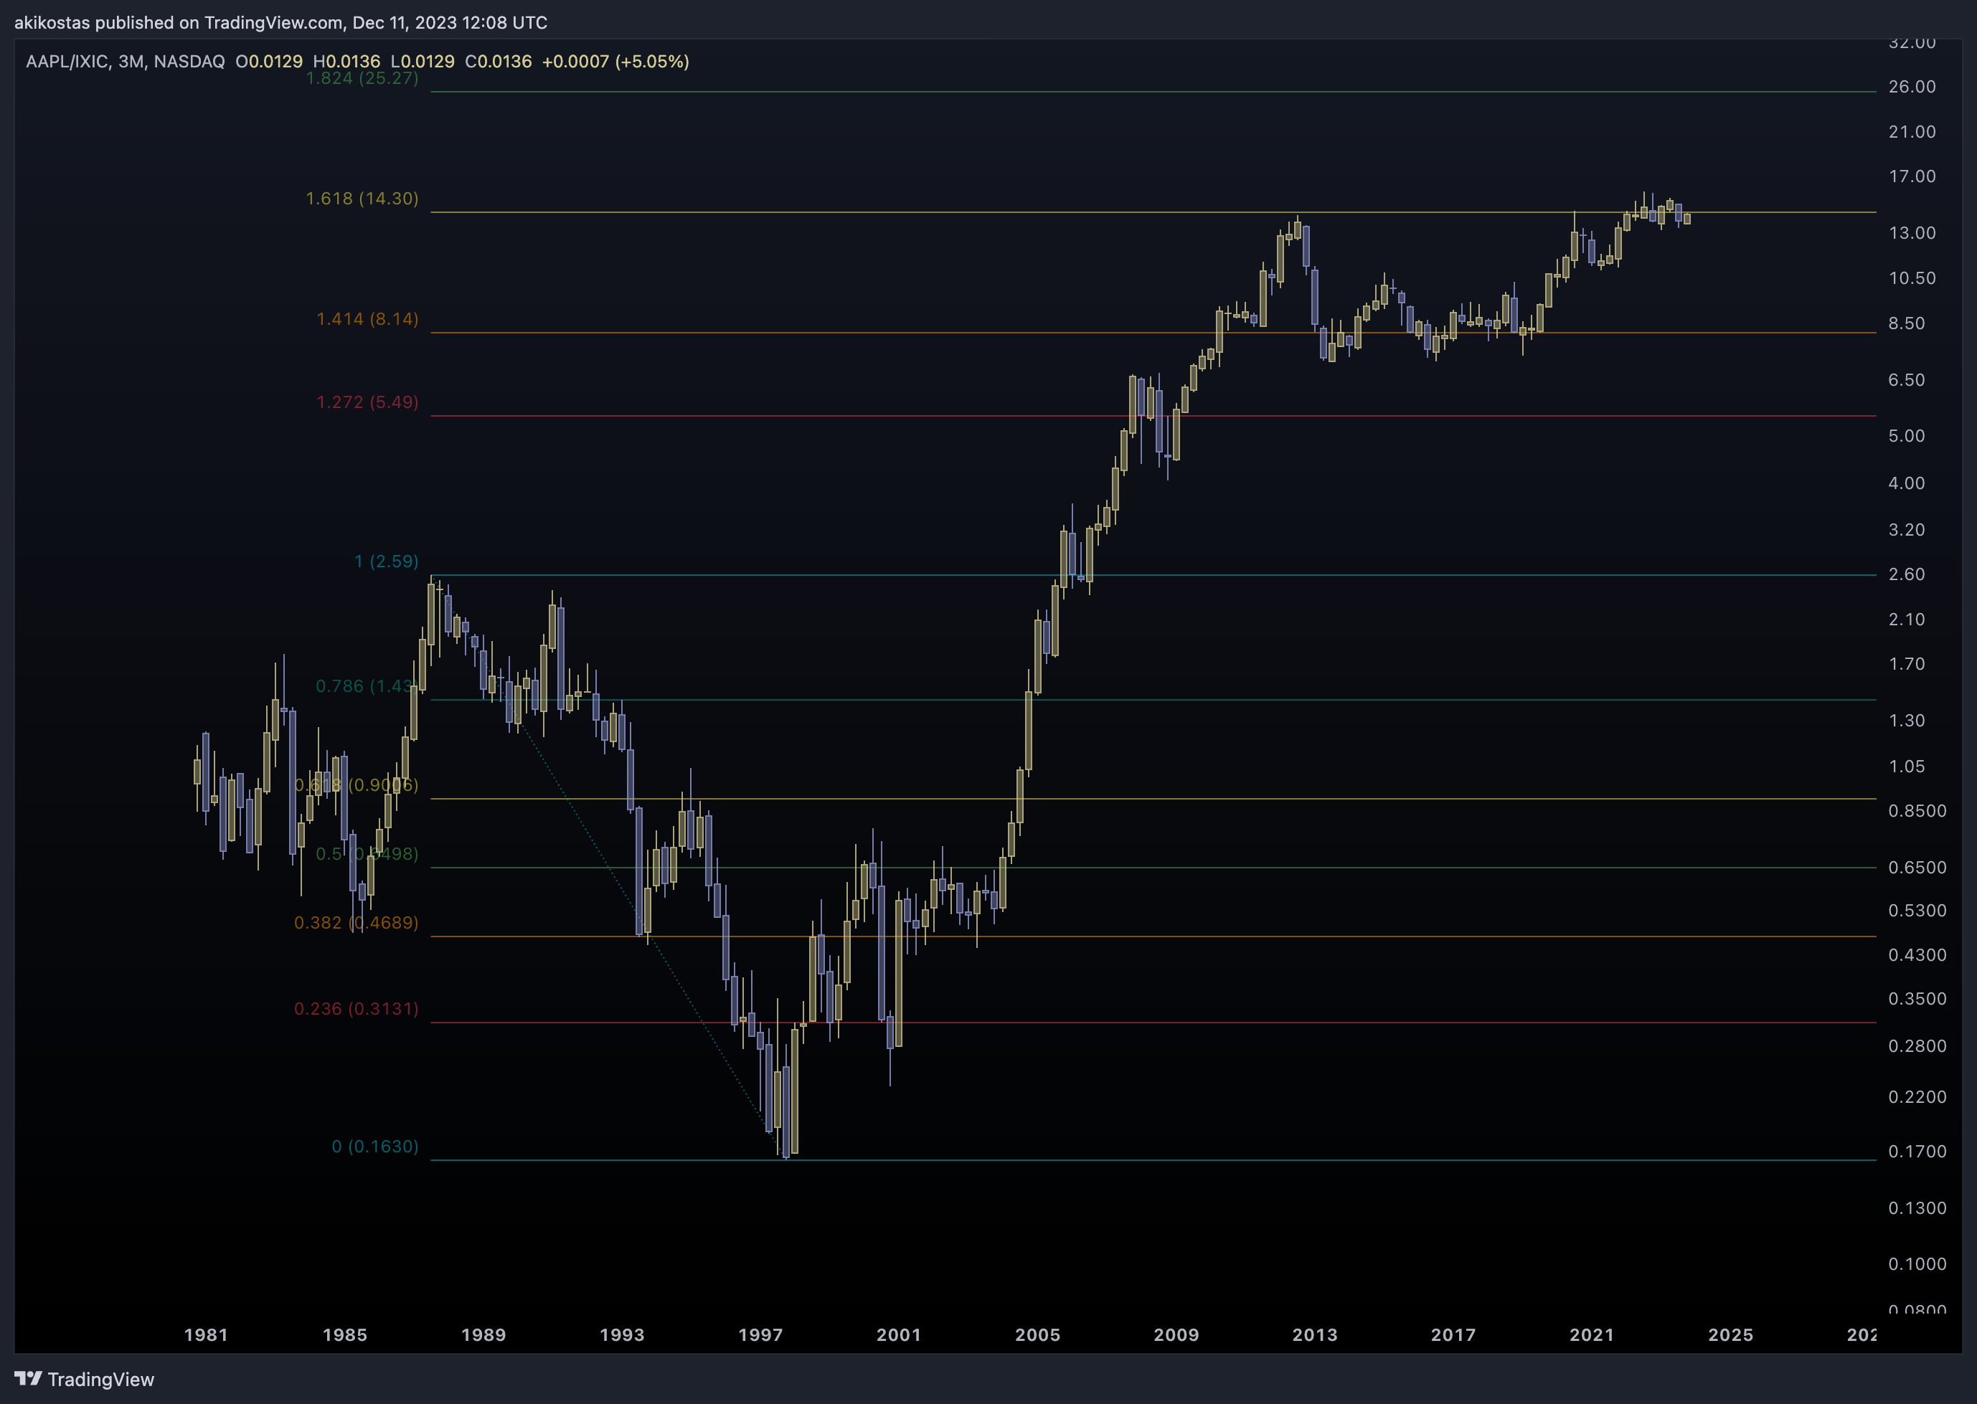Screen dimensions: 1977x1404
Task: Click the 2013 label on time axis
Action: click(x=1315, y=1335)
